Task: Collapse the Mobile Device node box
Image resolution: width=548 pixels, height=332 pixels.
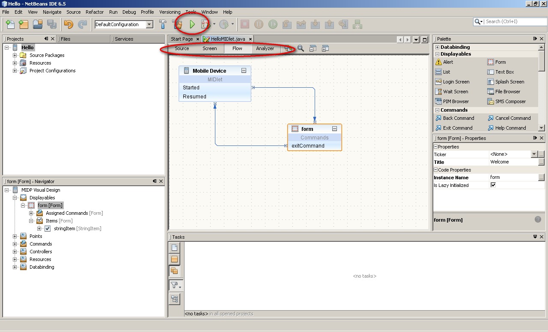Action: point(244,71)
